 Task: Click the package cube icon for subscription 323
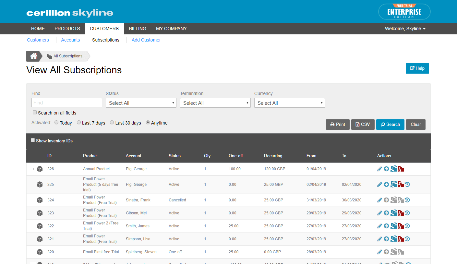tap(40, 213)
